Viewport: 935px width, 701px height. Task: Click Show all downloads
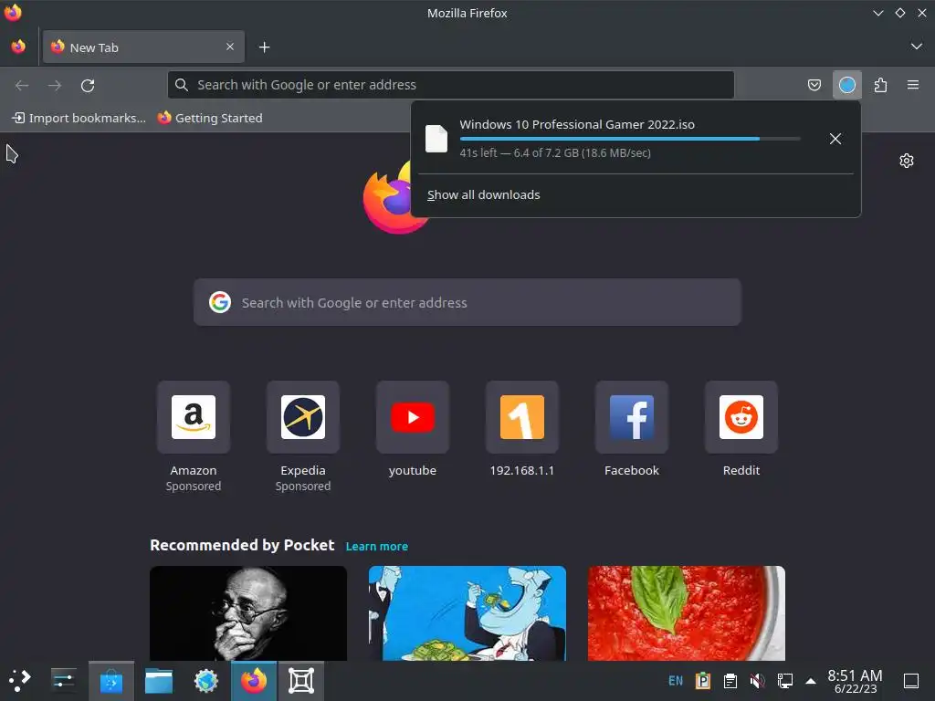click(484, 195)
